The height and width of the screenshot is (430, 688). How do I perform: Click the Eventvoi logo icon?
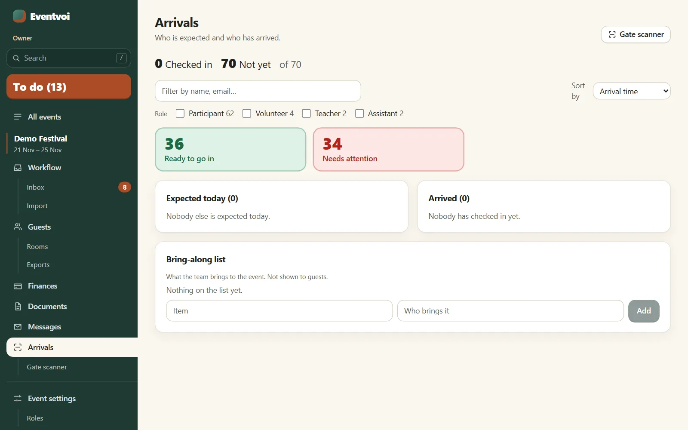tap(19, 16)
